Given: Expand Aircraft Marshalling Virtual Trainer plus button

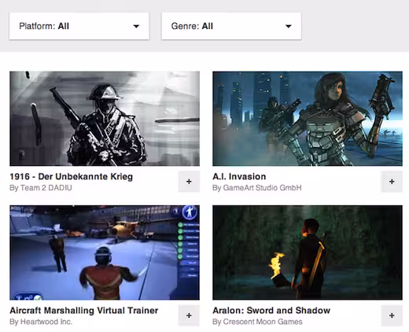Looking at the screenshot, I should (x=189, y=315).
